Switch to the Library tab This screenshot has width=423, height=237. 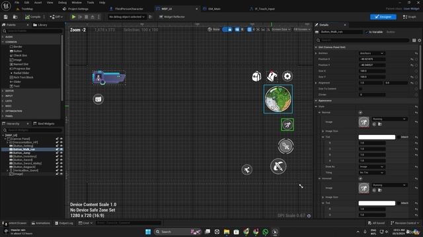(40, 25)
